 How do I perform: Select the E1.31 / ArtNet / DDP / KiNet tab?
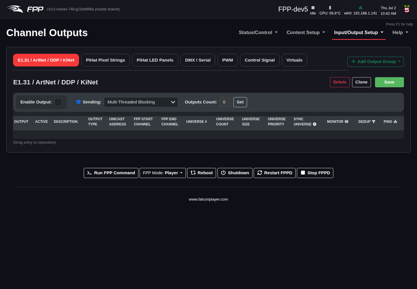[46, 60]
